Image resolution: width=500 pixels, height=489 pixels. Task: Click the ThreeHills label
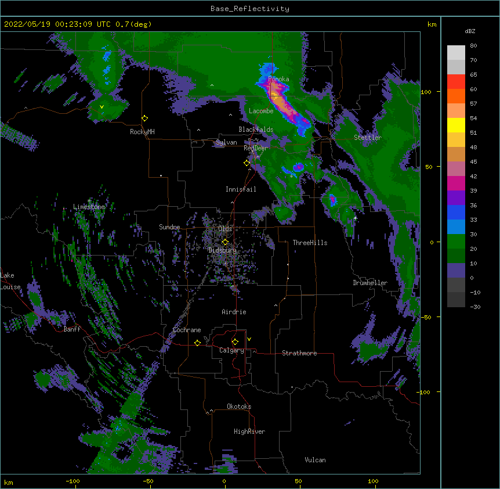tap(310, 243)
